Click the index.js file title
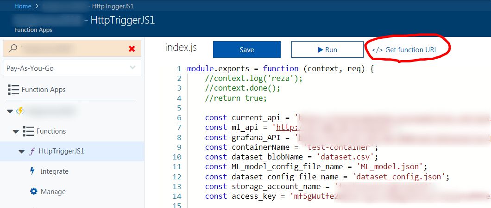This screenshot has height=208, width=491. click(181, 48)
